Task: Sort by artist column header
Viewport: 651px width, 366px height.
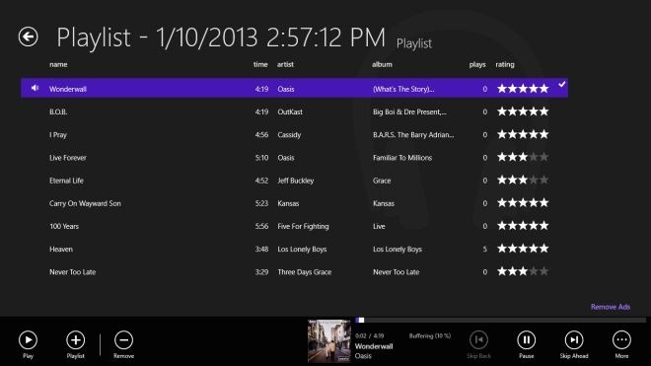Action: [285, 64]
